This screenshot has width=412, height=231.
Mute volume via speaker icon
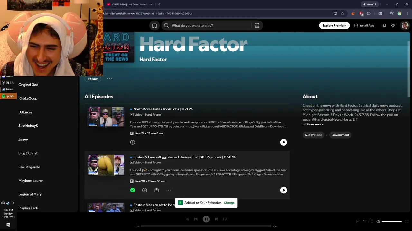point(379,222)
